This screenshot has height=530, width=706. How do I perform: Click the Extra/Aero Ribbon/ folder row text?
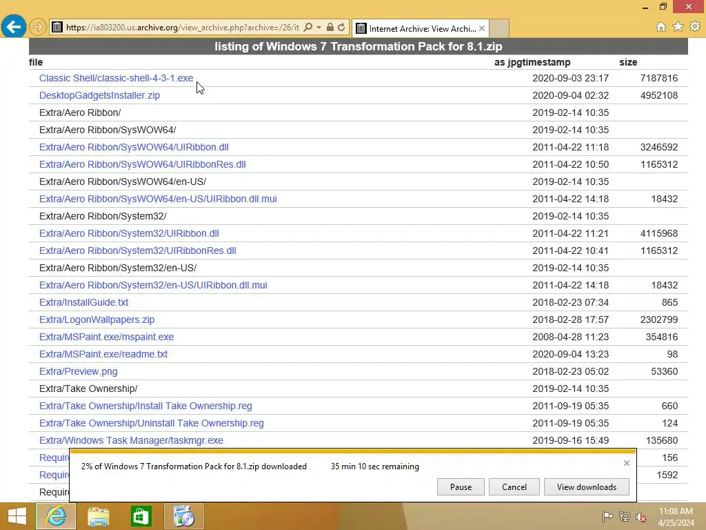click(80, 112)
